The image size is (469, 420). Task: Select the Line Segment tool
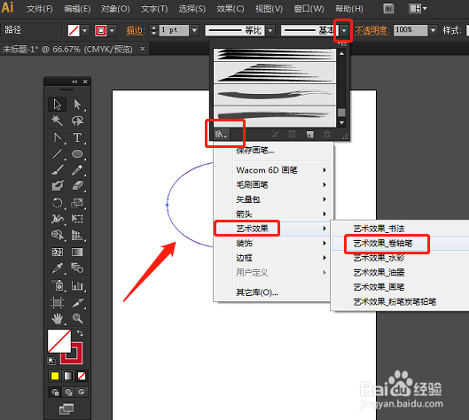click(x=57, y=153)
